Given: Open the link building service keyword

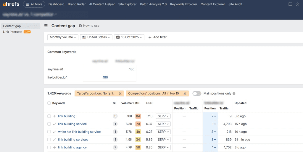Looking at the screenshot, I should 72,124.
